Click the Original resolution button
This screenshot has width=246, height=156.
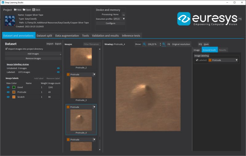coord(181,44)
